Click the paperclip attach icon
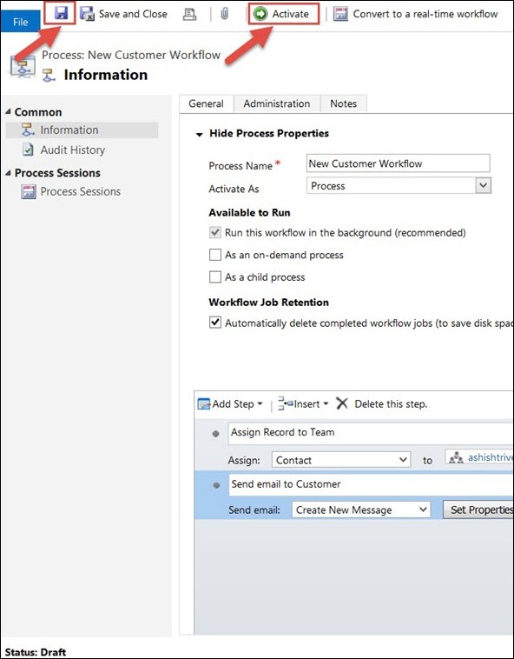Image resolution: width=514 pixels, height=659 pixels. [225, 14]
